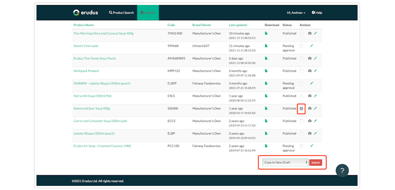Open Help in the top navigation
This screenshot has width=395, height=190.
click(x=317, y=12)
